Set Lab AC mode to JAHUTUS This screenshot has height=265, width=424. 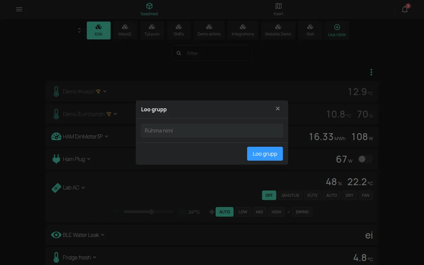[290, 195]
